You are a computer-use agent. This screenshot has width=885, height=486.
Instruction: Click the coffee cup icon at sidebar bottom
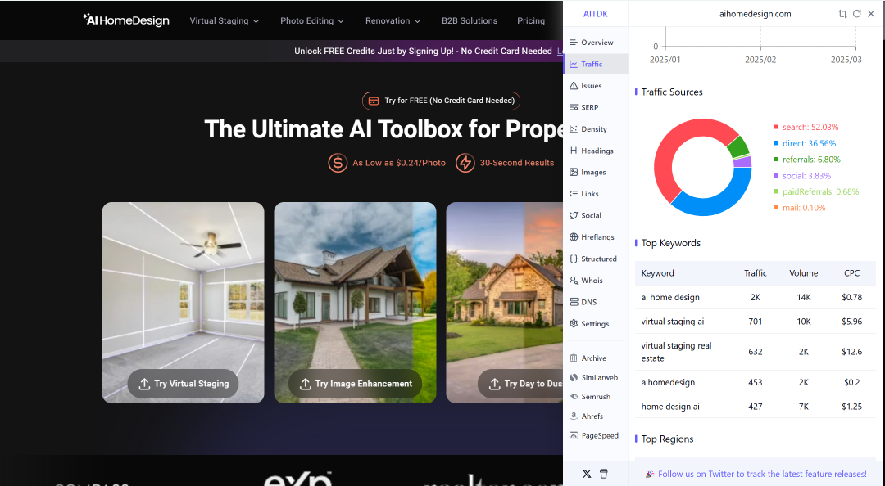click(x=603, y=474)
